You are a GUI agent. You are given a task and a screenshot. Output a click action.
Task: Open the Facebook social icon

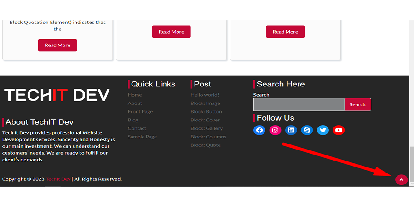point(259,130)
